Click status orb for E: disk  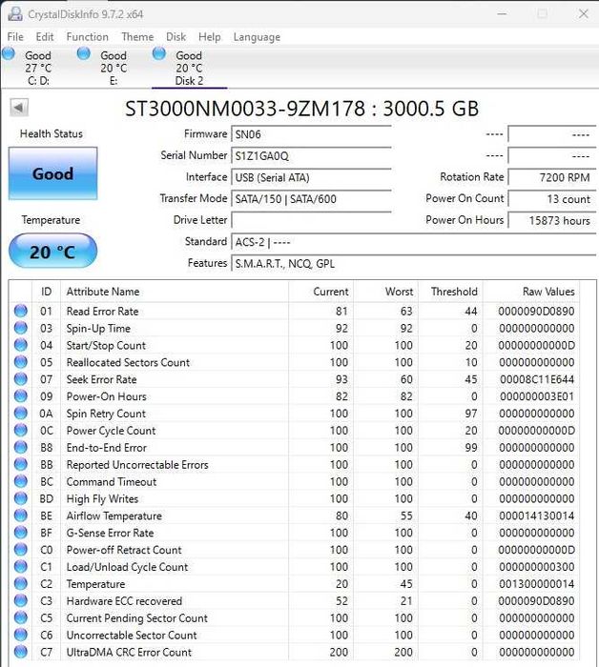click(84, 54)
